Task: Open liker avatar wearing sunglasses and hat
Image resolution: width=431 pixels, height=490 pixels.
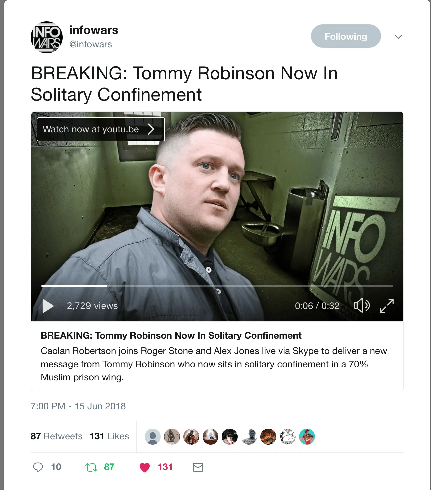Action: [x=230, y=436]
